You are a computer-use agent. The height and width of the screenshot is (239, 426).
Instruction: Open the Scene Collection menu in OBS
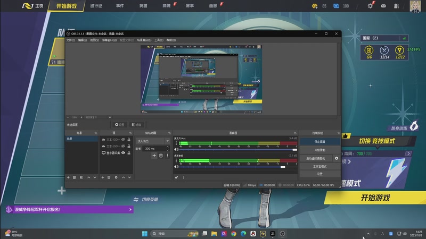[x=144, y=40]
